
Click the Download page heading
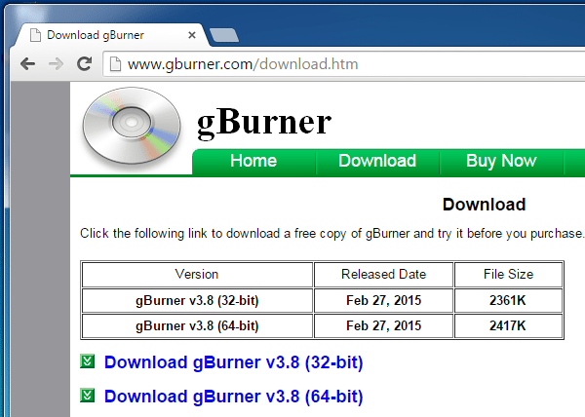484,205
